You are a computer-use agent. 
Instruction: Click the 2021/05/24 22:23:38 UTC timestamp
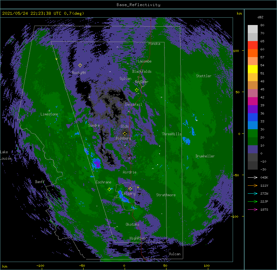coord(31,13)
